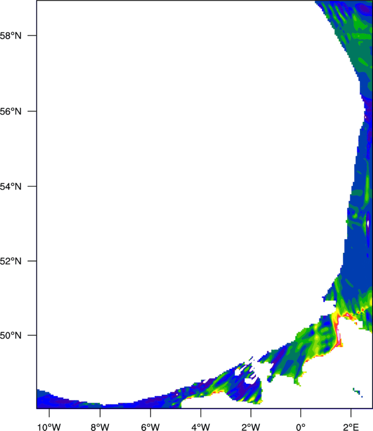Click the 2°E longitude label
This screenshot has width=373, height=431.
click(351, 427)
